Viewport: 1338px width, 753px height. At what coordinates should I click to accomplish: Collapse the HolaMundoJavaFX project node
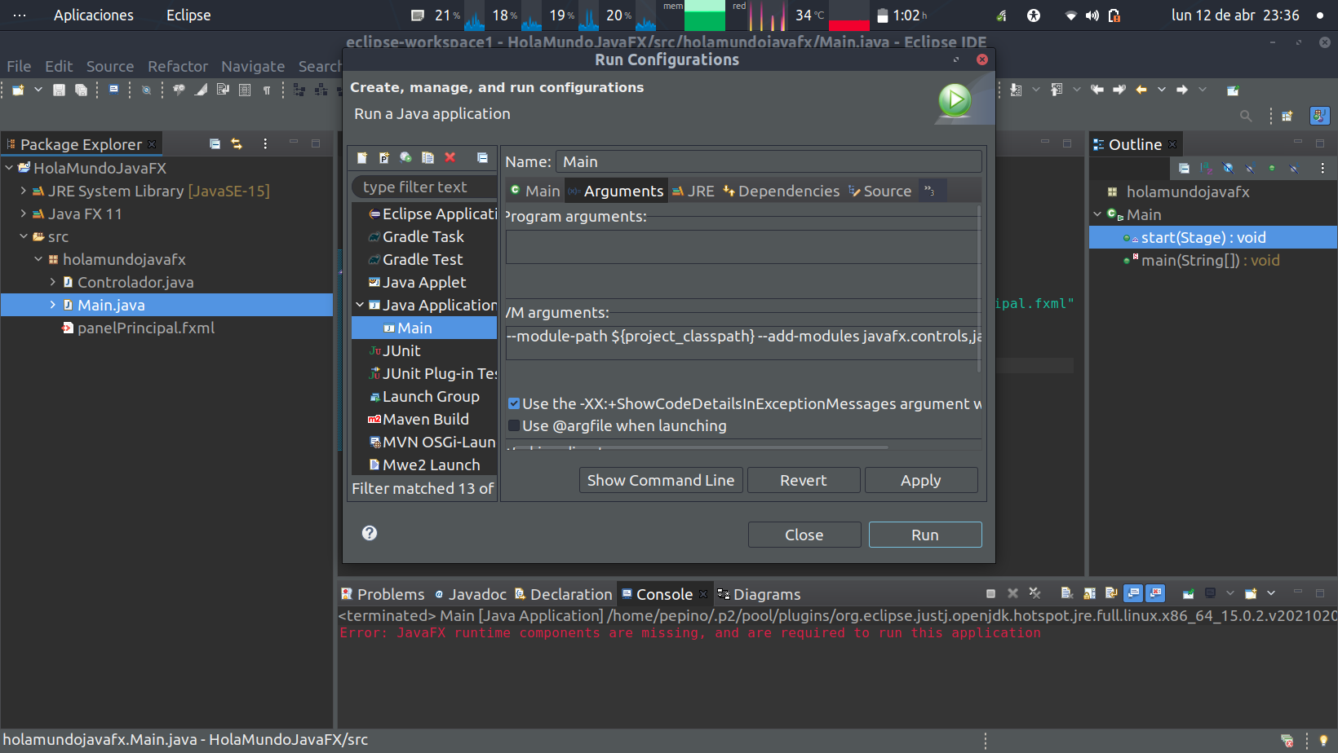click(x=9, y=168)
